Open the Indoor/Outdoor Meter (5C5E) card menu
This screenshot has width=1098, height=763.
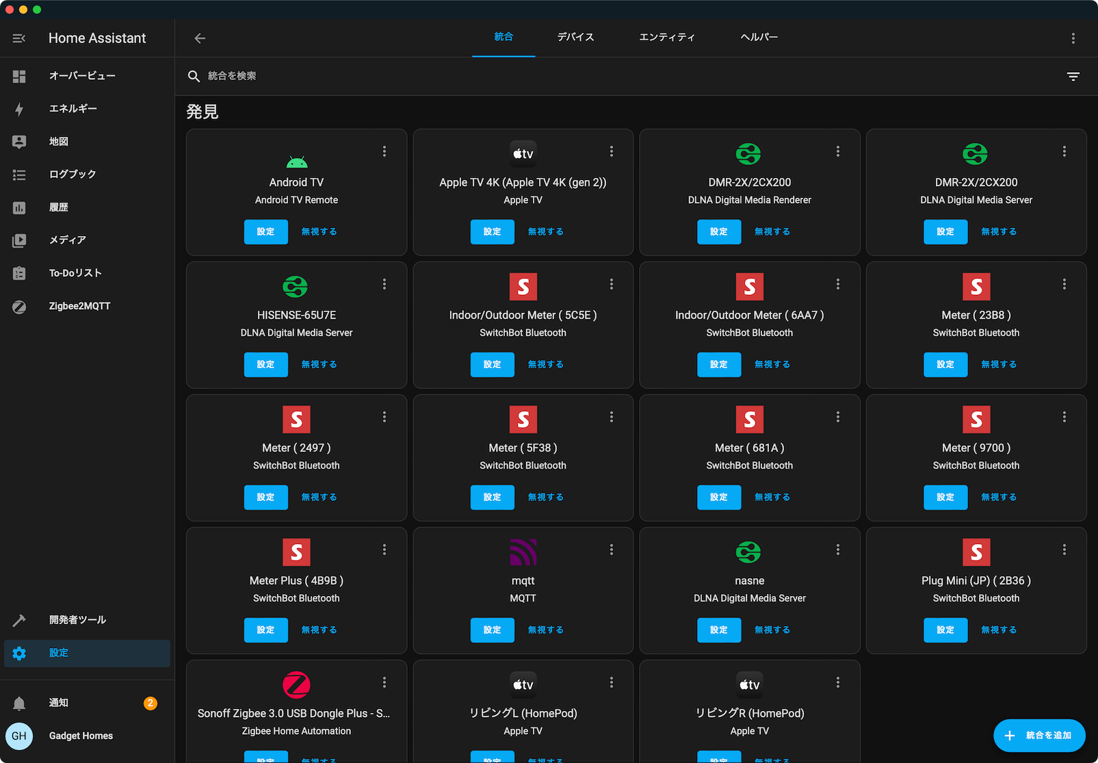pos(611,284)
